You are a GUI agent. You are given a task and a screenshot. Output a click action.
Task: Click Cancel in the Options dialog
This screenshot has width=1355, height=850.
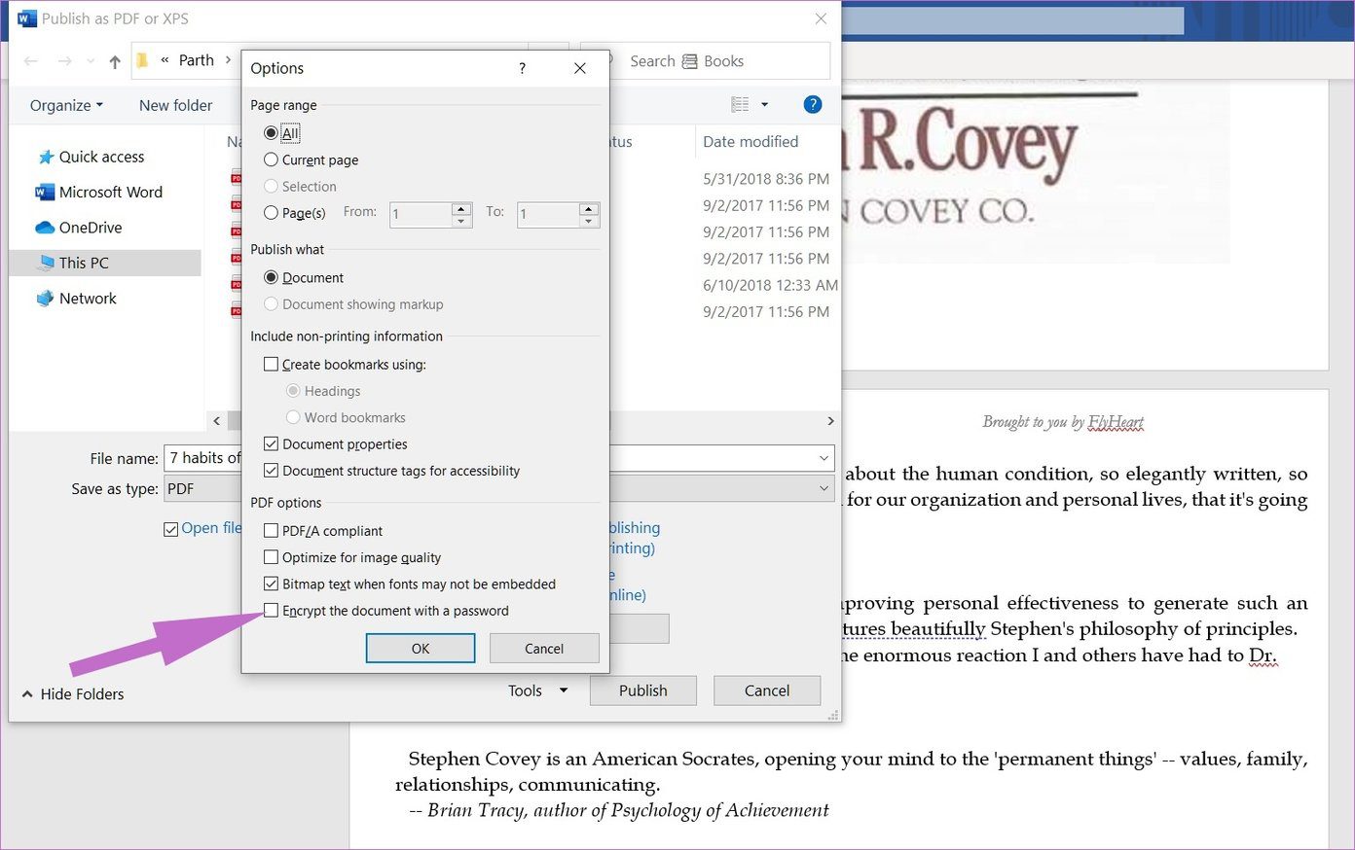click(544, 649)
